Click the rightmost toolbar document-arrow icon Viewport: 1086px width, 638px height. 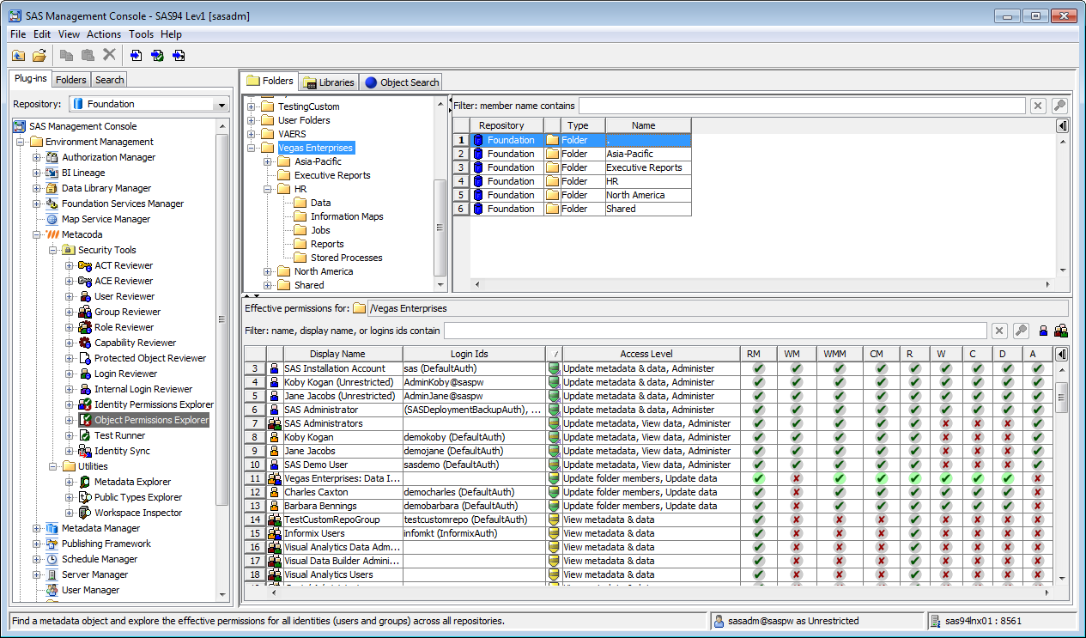click(179, 56)
